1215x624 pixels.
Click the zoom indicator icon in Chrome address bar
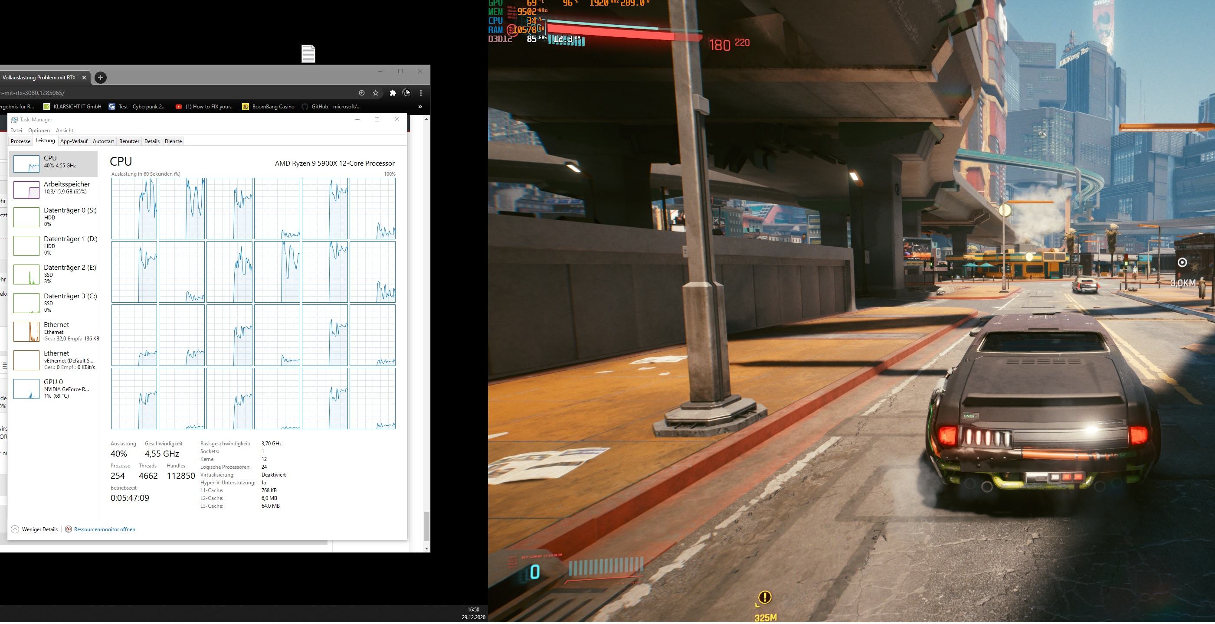point(362,93)
